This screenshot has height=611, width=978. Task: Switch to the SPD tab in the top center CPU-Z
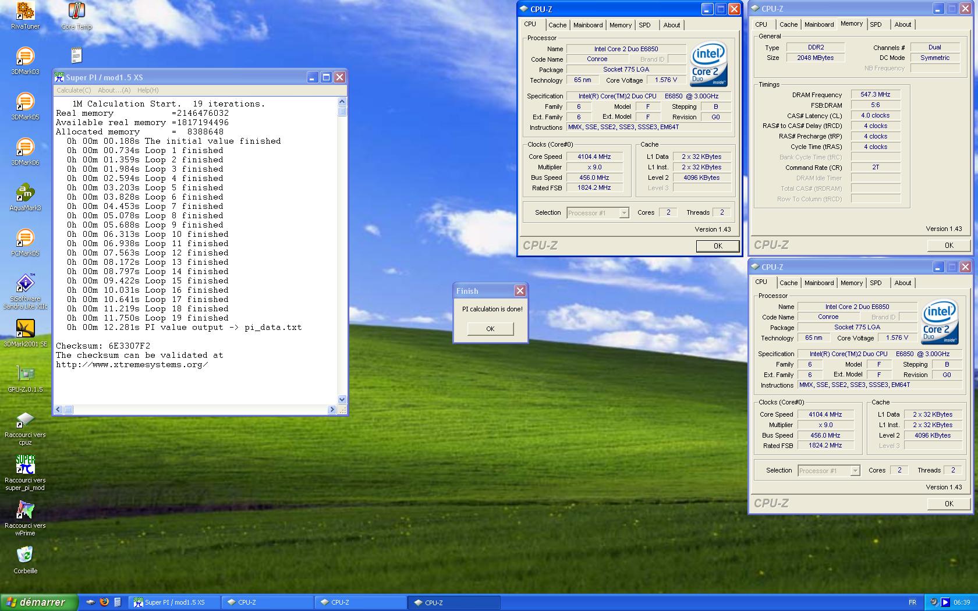[x=644, y=25]
